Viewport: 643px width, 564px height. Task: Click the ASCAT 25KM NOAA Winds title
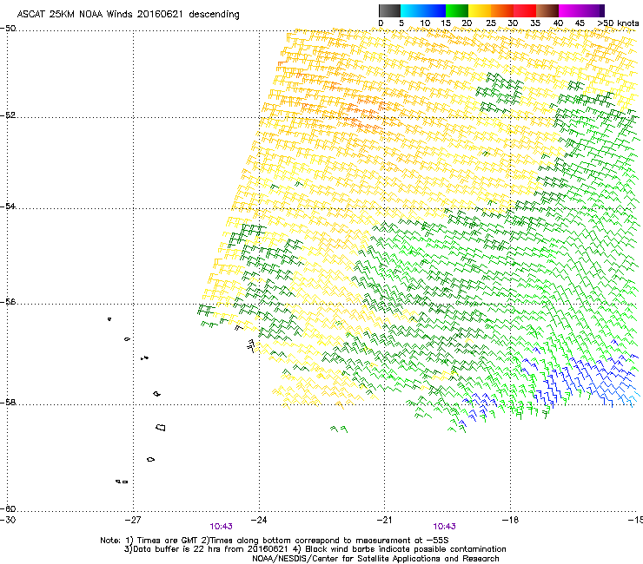(128, 15)
